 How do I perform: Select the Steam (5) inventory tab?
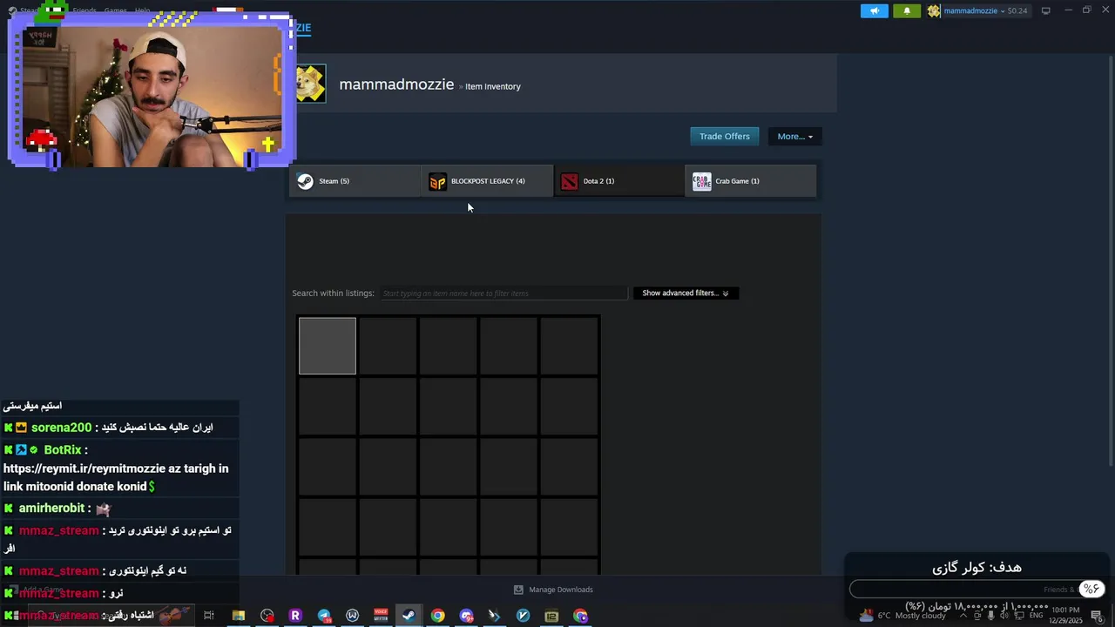tap(355, 181)
